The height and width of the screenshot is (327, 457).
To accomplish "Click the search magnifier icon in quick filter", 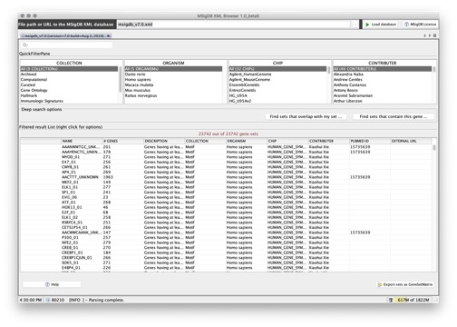I will (25, 45).
